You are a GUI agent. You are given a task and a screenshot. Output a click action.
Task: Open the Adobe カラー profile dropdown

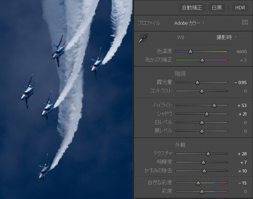[189, 22]
